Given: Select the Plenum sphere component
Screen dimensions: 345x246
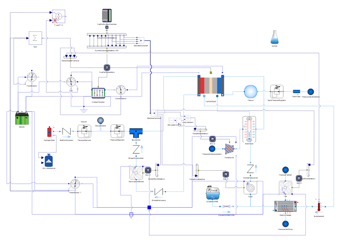Looking at the screenshot, I should tap(251, 91).
